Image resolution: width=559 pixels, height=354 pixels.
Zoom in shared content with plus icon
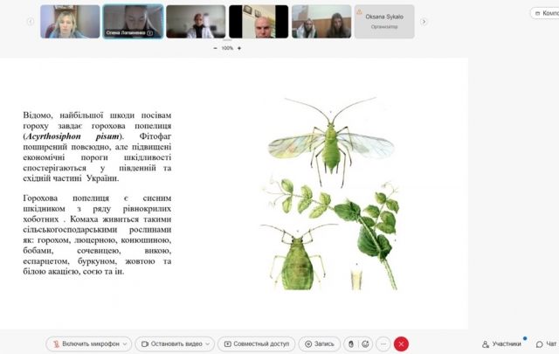(x=239, y=48)
